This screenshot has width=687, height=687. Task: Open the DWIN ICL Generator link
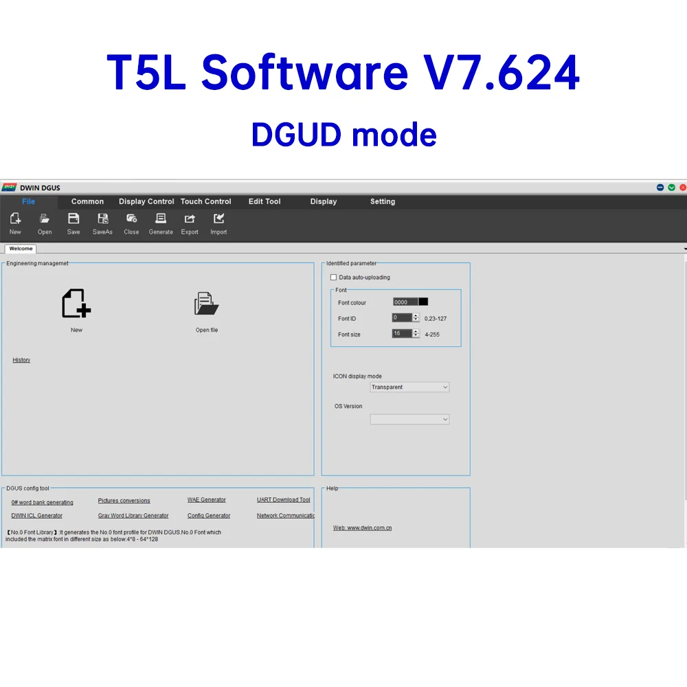(37, 516)
